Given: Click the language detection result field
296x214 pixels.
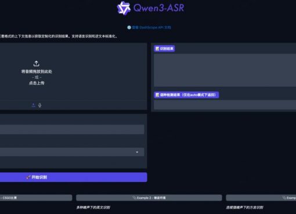Looking at the screenshot, I should 225,105.
